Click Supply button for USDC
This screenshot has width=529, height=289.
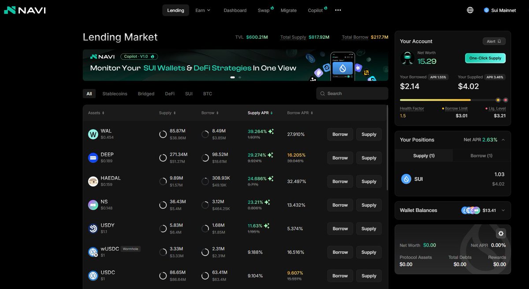tap(369, 276)
